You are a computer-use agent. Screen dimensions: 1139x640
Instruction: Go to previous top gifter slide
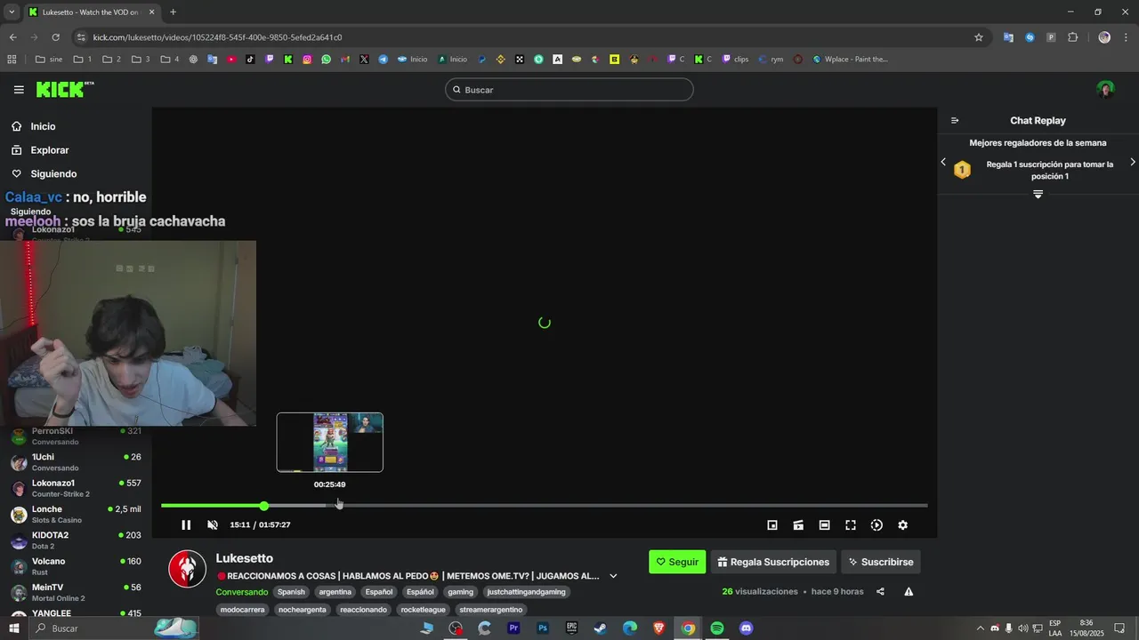pos(943,162)
